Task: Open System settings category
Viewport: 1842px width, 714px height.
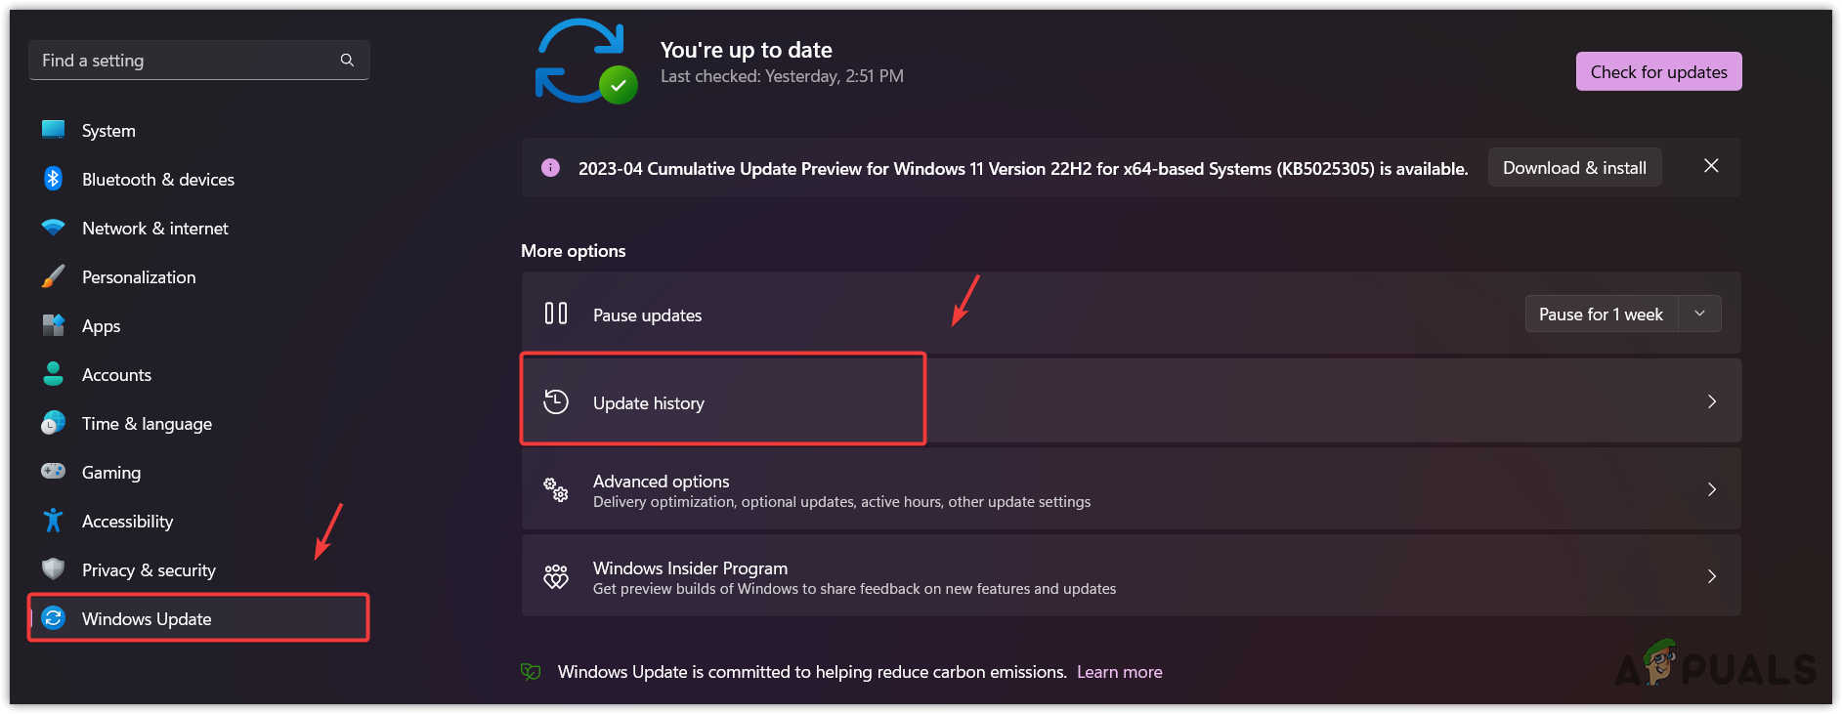Action: (x=199, y=130)
